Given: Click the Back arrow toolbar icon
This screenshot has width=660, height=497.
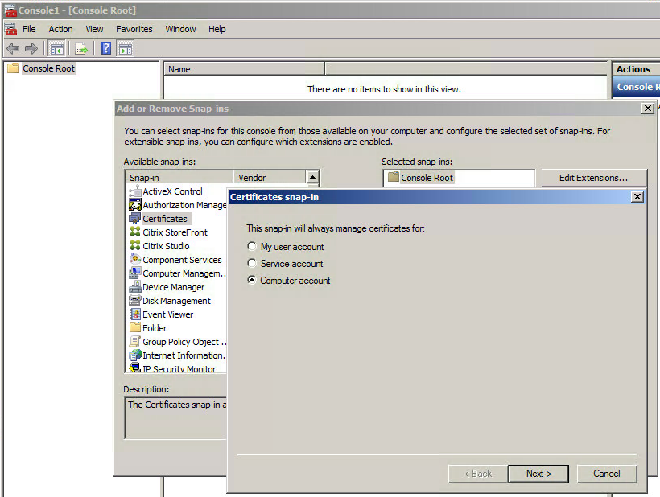Looking at the screenshot, I should pyautogui.click(x=13, y=49).
